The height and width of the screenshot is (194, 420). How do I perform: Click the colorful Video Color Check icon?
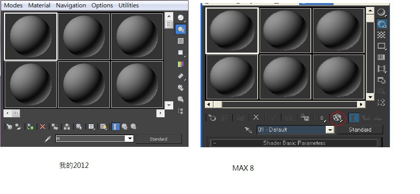[x=181, y=64]
